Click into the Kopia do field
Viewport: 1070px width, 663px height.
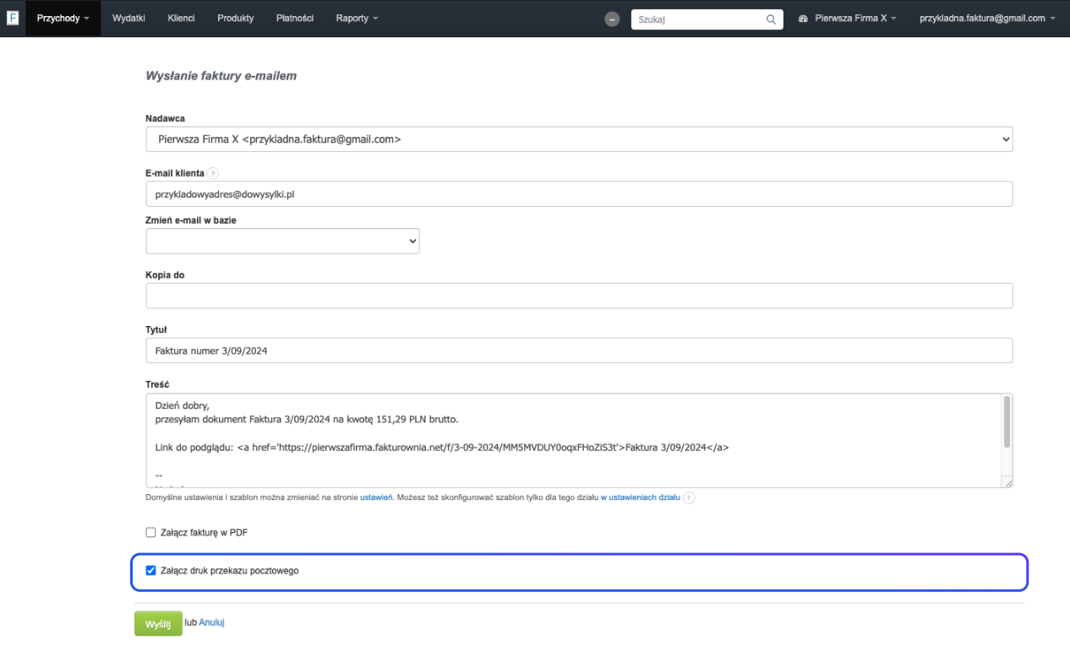(x=579, y=296)
